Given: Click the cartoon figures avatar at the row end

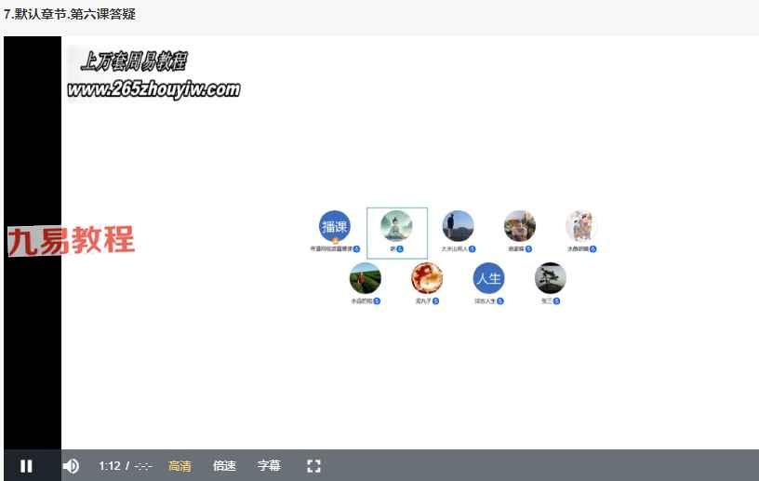Looking at the screenshot, I should point(580,226).
